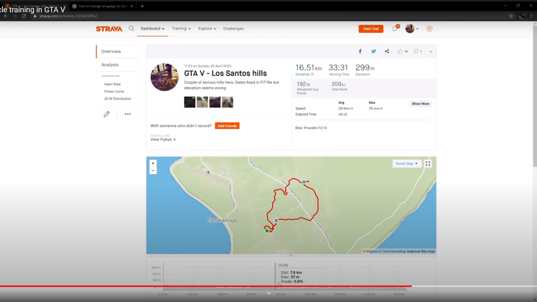Share activity on Facebook
Image resolution: width=537 pixels, height=302 pixels.
[360, 51]
